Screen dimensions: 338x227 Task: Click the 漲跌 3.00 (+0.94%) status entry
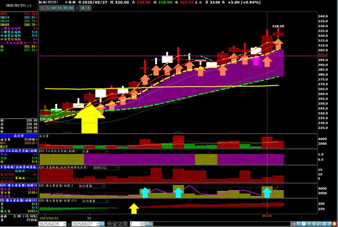19,216
